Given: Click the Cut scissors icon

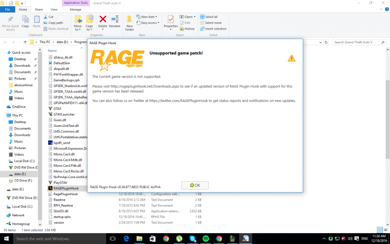Looking at the screenshot, I should [46, 17].
